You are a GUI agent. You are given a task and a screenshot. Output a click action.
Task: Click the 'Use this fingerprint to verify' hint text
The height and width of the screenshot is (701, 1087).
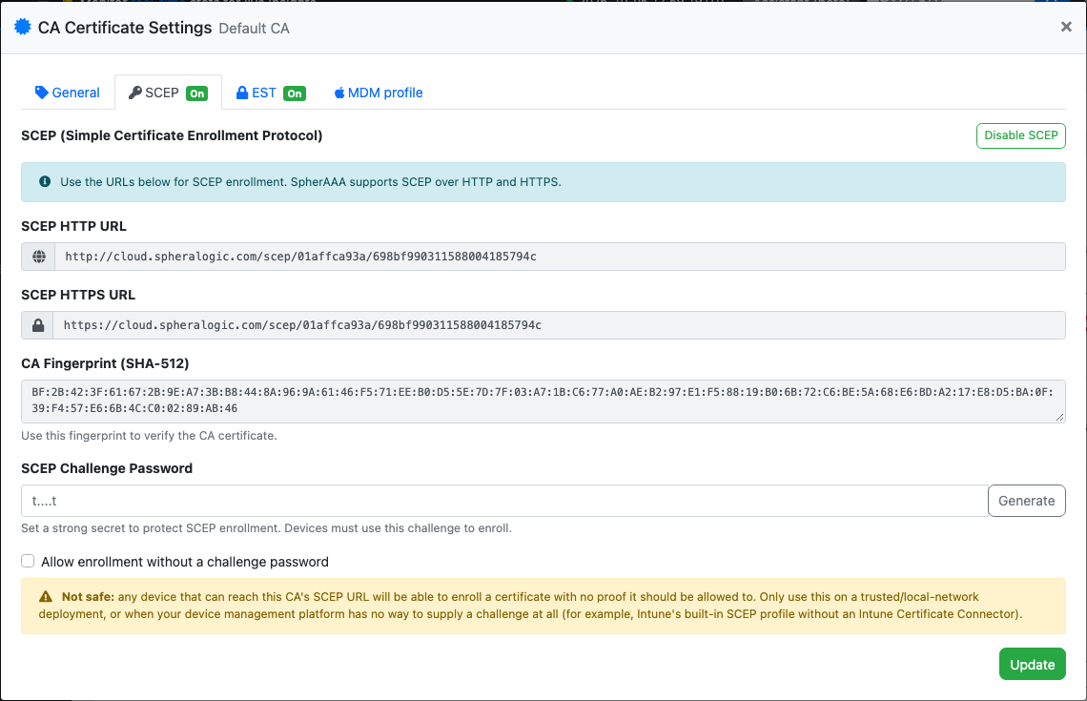[149, 436]
